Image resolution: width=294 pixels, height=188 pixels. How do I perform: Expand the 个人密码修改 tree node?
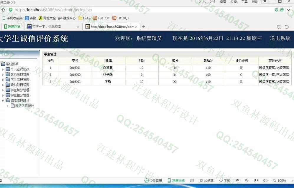3,69
